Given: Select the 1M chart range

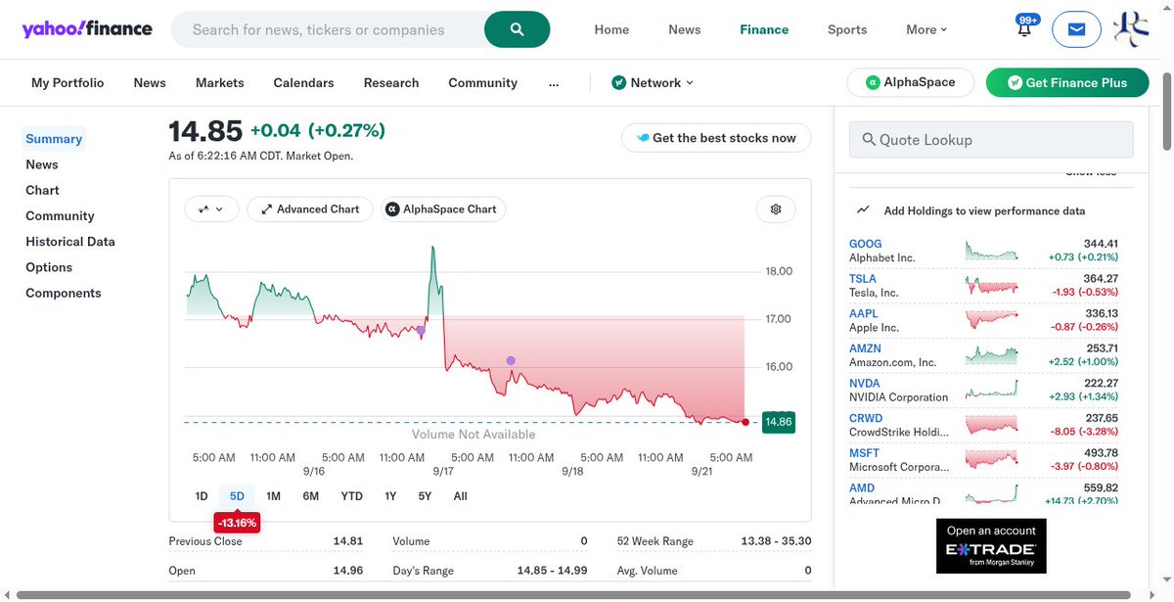Looking at the screenshot, I should point(273,496).
